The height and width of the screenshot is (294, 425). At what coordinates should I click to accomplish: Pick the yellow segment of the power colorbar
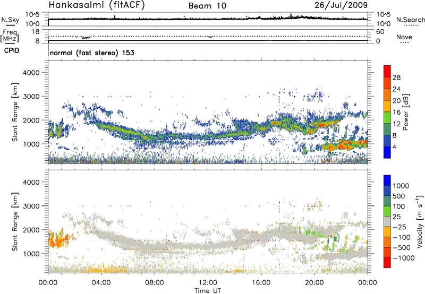[x=387, y=106]
